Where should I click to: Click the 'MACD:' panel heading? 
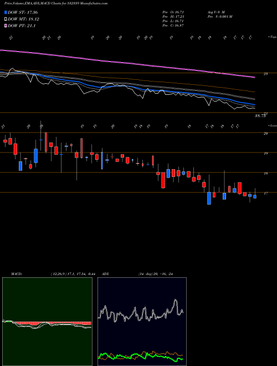tap(16, 274)
